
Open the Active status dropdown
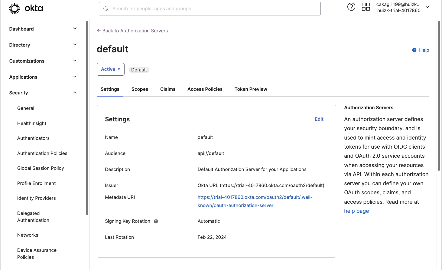pos(110,69)
